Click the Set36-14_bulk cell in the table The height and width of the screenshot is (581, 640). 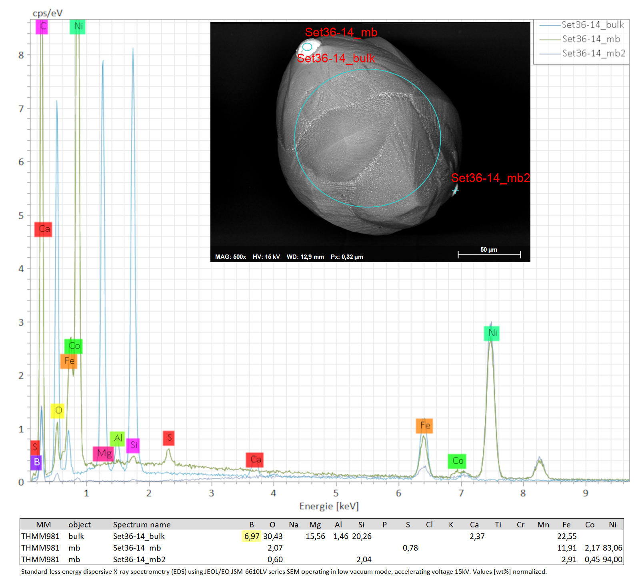tap(139, 536)
